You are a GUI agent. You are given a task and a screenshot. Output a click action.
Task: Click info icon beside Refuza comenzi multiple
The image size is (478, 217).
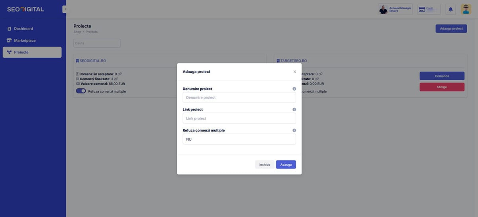tap(294, 130)
